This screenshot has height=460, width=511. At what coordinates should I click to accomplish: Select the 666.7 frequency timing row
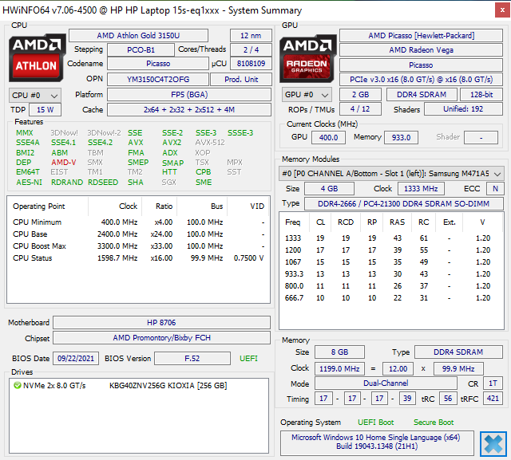pyautogui.click(x=391, y=298)
